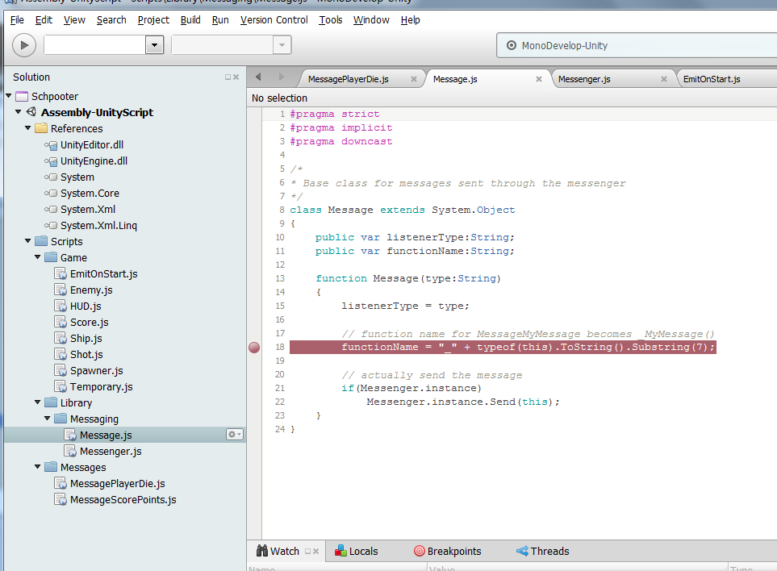Collapse the Messages folder

pos(38,467)
